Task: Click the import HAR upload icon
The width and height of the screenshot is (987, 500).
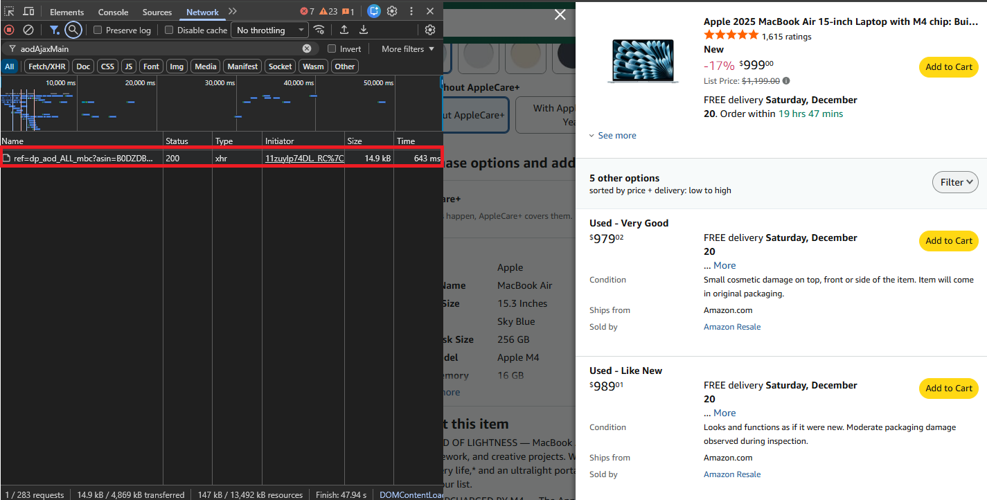Action: coord(344,30)
